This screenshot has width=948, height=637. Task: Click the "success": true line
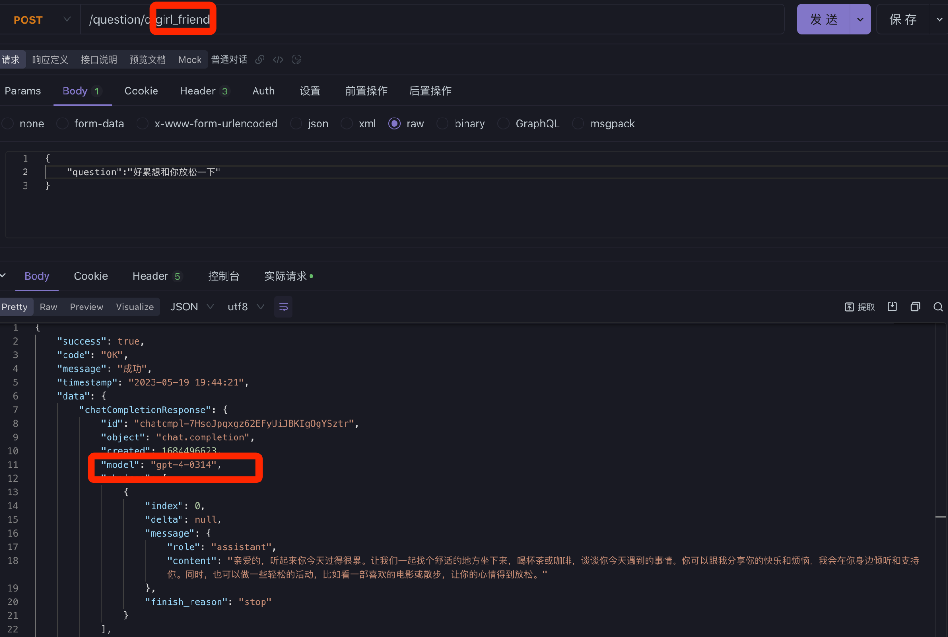tap(100, 341)
